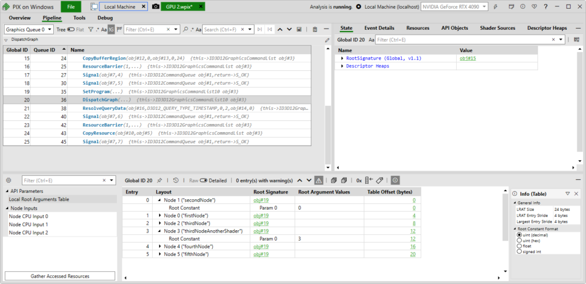Toggle the Tree/Flat view switch

[x=70, y=29]
